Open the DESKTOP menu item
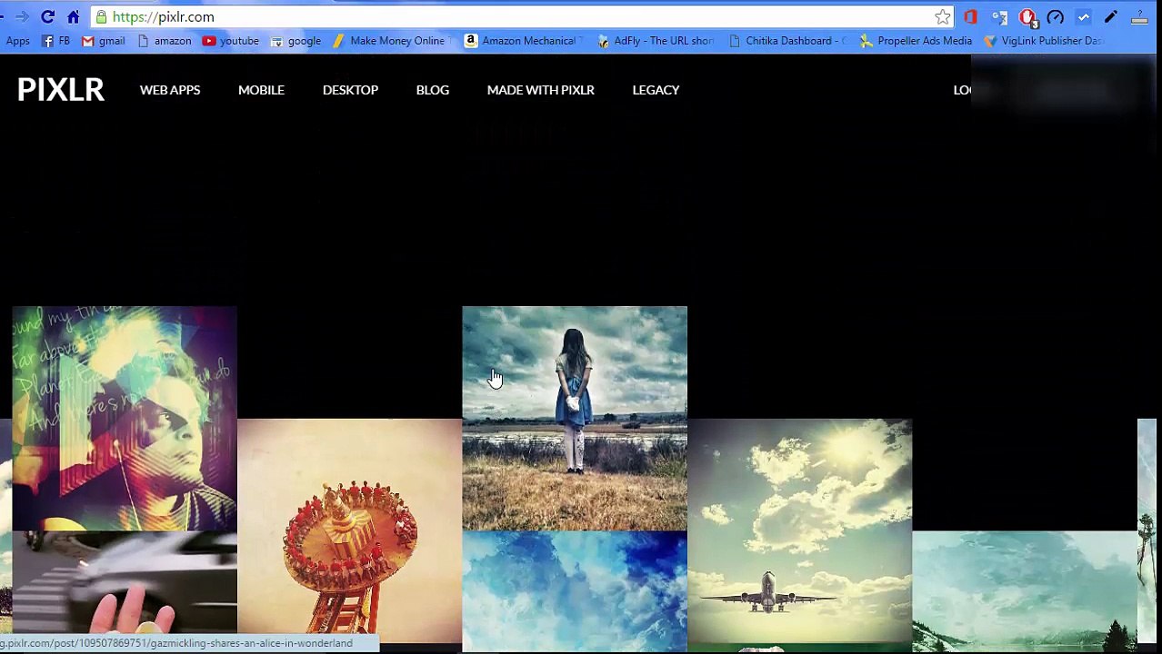Screen dimensions: 1162x654 point(350,90)
